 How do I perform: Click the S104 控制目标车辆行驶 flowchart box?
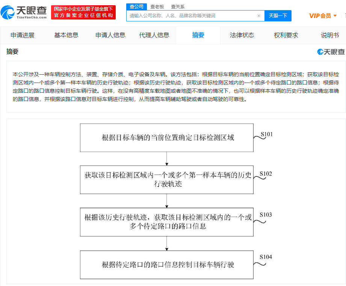tap(167, 265)
